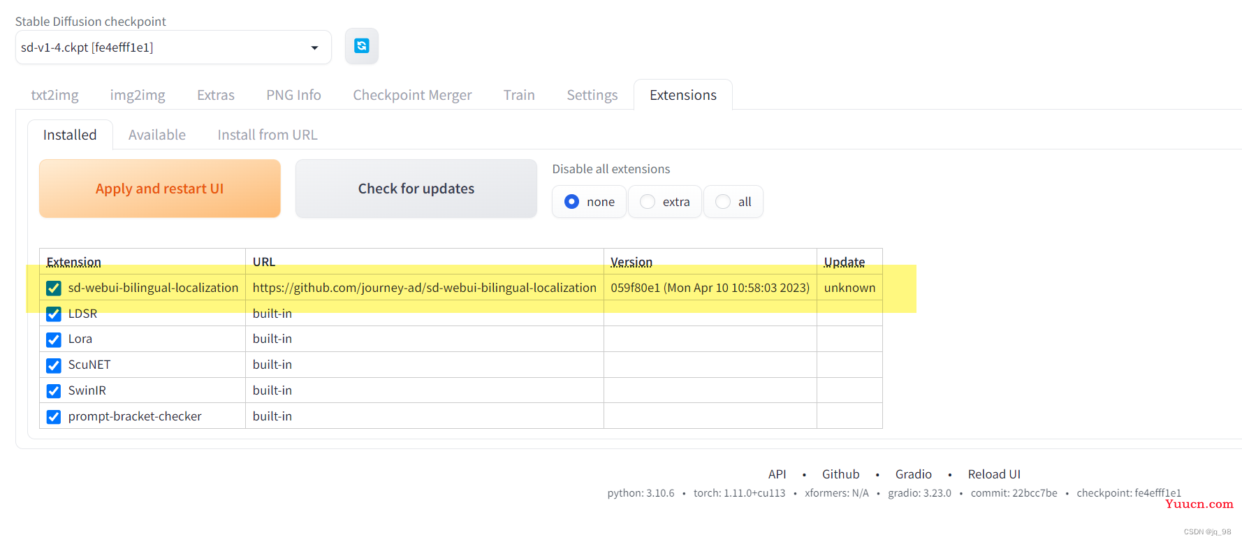Open the Stable Diffusion checkpoint dropdown

click(x=173, y=47)
